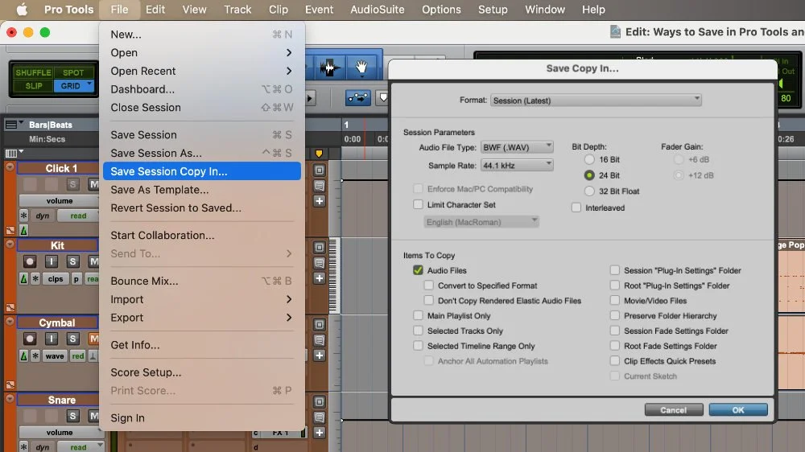Viewport: 805px width, 452px height.
Task: Expand the Open Recent submenu
Action: 201,71
